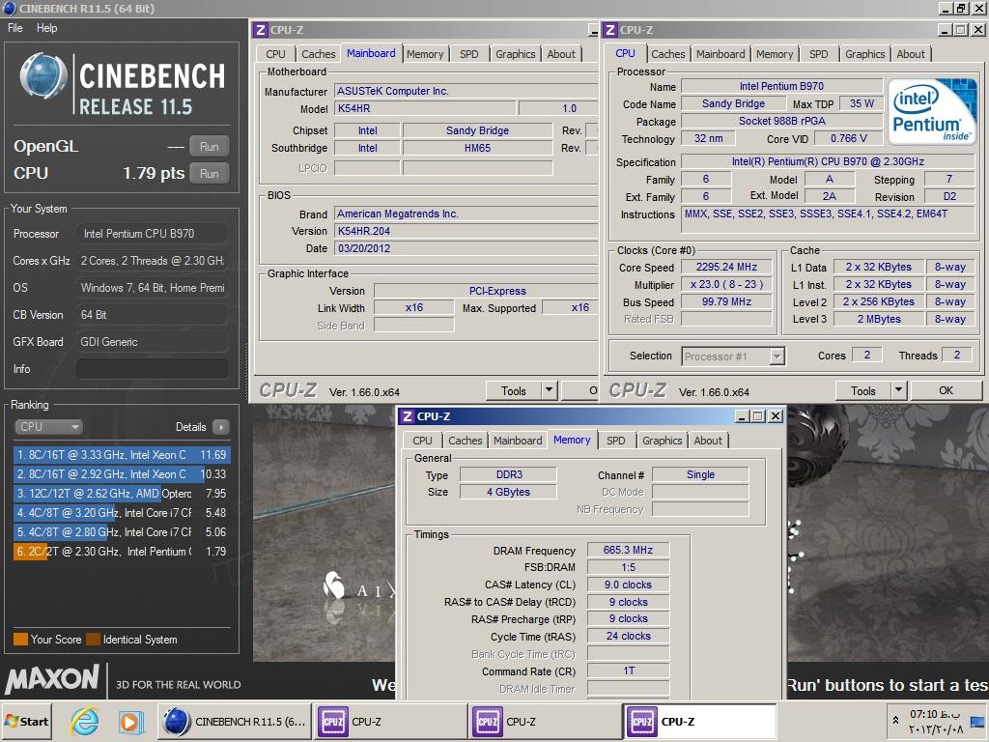The image size is (989, 742).
Task: Expand Tools dropdown arrow in CPU tab window
Action: [x=899, y=390]
